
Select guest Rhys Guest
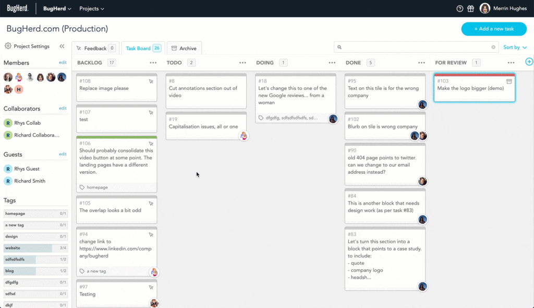pos(27,169)
